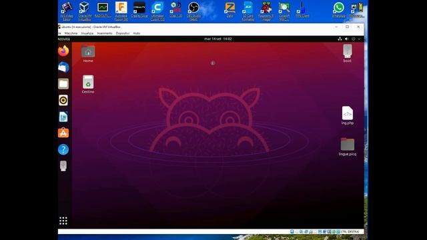Select the Oracle VM VirtualBox desktop shortcut
The image size is (427, 240).
coord(85,11)
